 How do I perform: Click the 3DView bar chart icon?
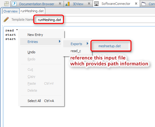(x=68, y=4)
